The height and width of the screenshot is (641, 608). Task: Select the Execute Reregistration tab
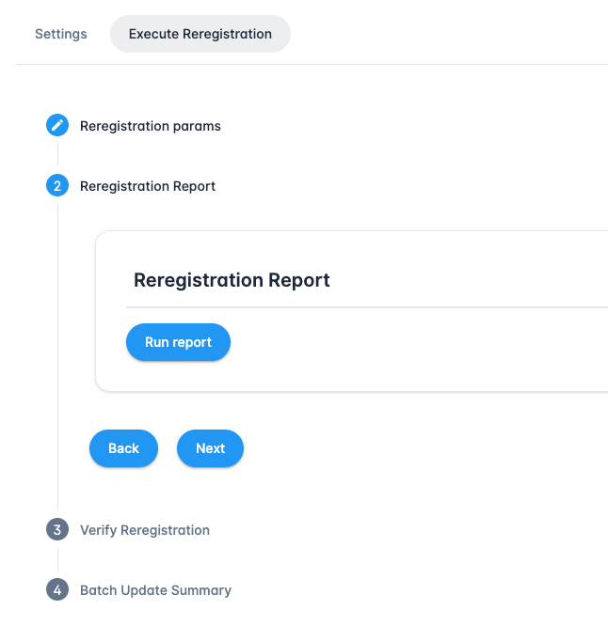(x=200, y=34)
